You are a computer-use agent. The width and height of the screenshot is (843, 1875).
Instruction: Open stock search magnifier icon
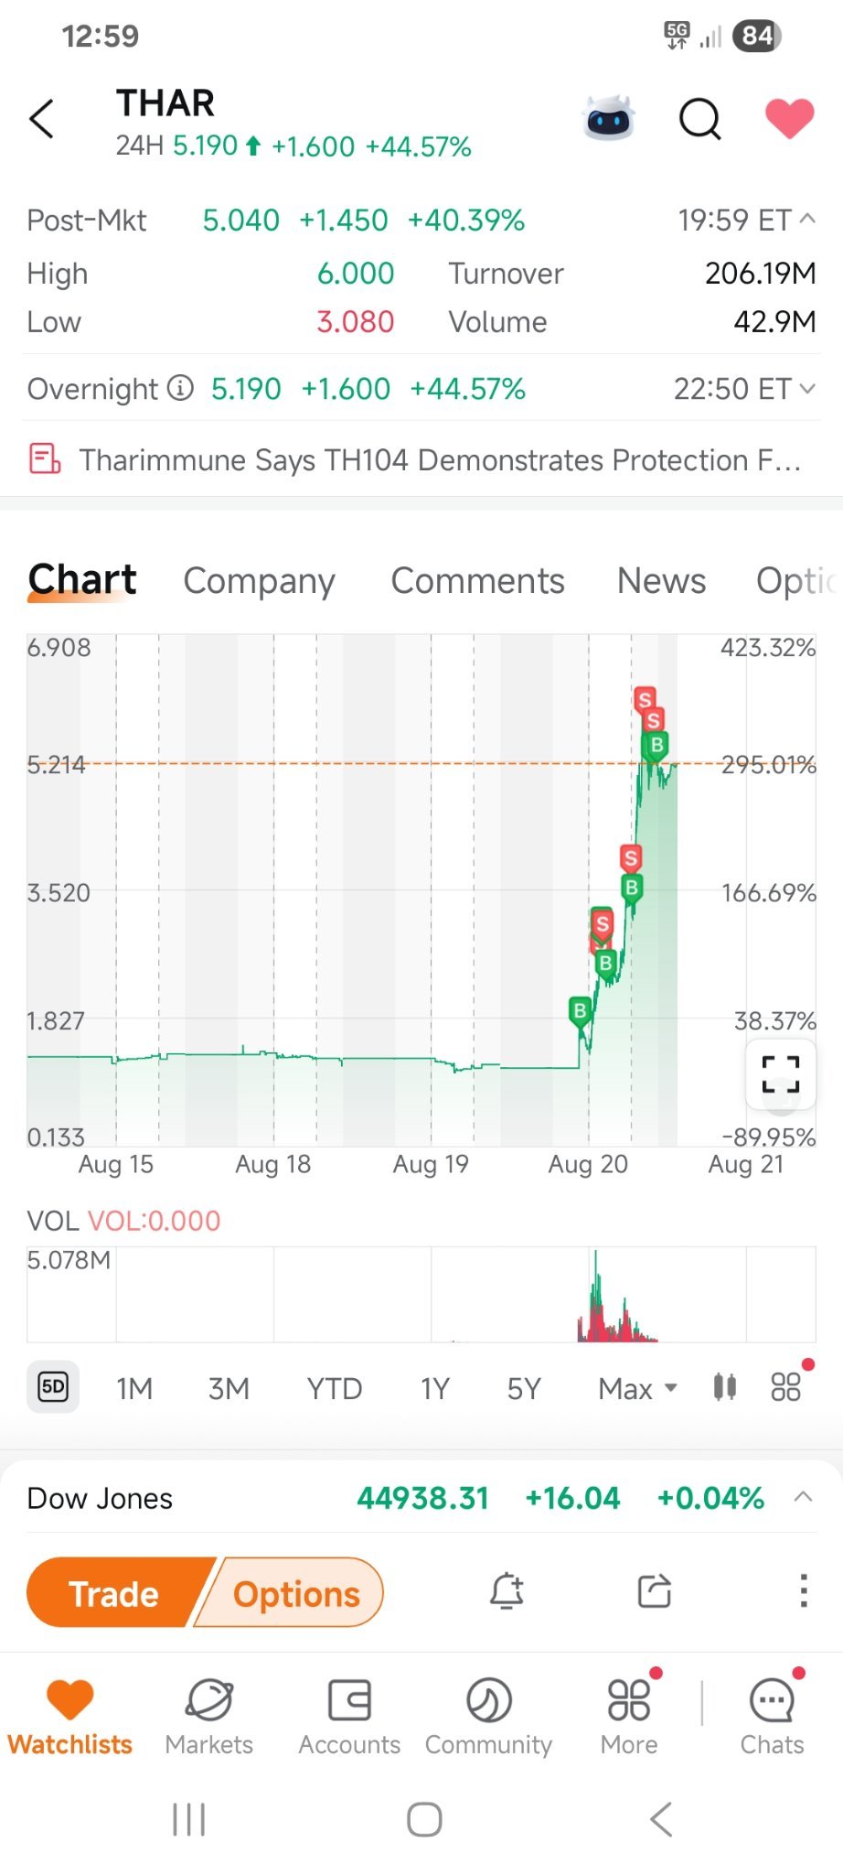click(x=700, y=119)
